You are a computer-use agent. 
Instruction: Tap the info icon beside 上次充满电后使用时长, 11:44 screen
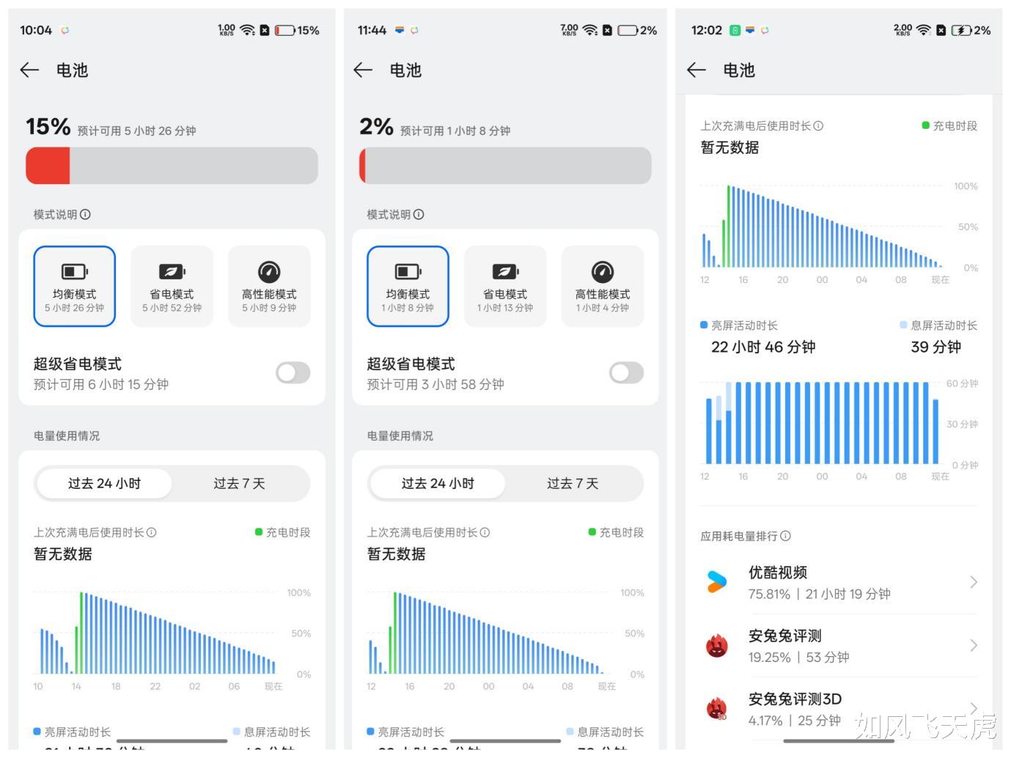click(485, 533)
